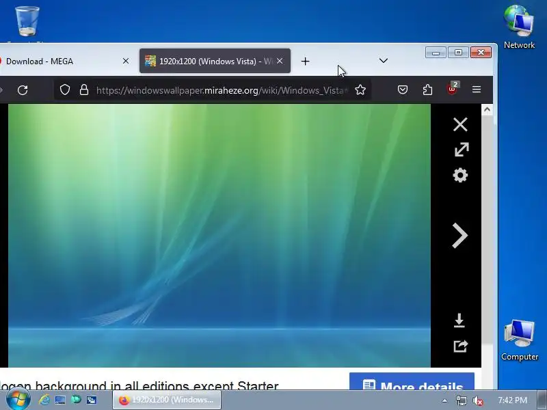Select Firefox 1920x1200 taskbar button
The image size is (547, 410).
tap(167, 400)
